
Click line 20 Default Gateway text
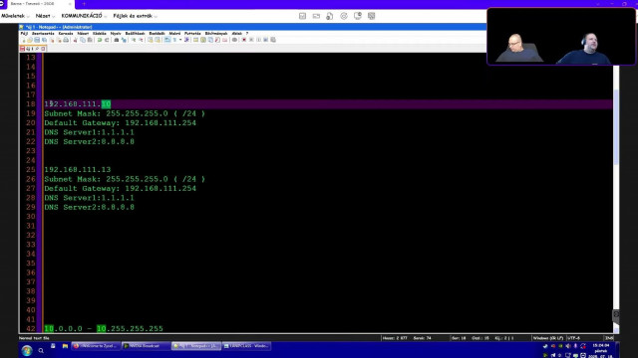coord(120,123)
